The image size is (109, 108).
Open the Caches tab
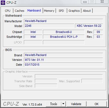[x=20, y=11]
